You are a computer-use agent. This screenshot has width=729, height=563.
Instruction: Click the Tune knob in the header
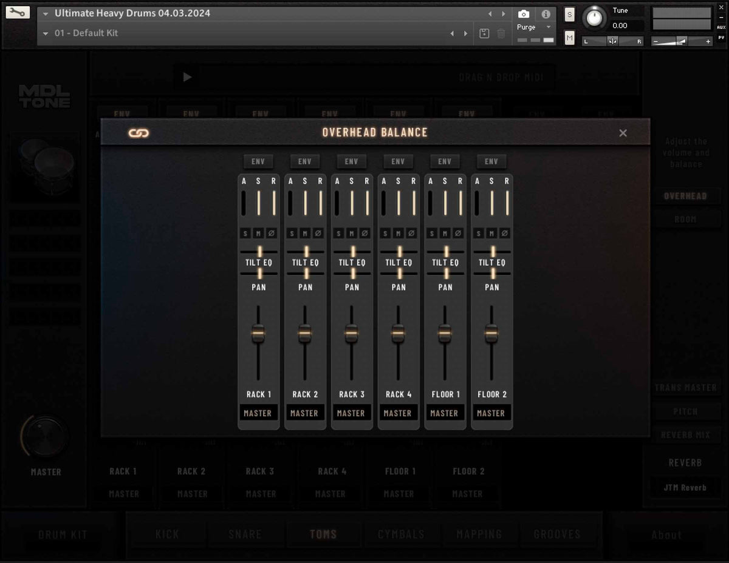(594, 18)
